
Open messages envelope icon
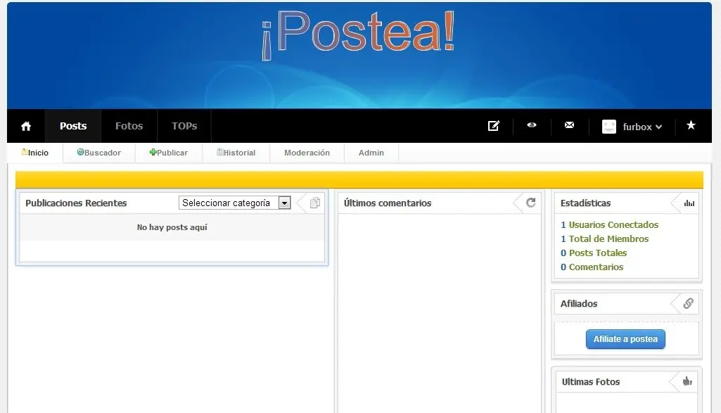point(569,125)
